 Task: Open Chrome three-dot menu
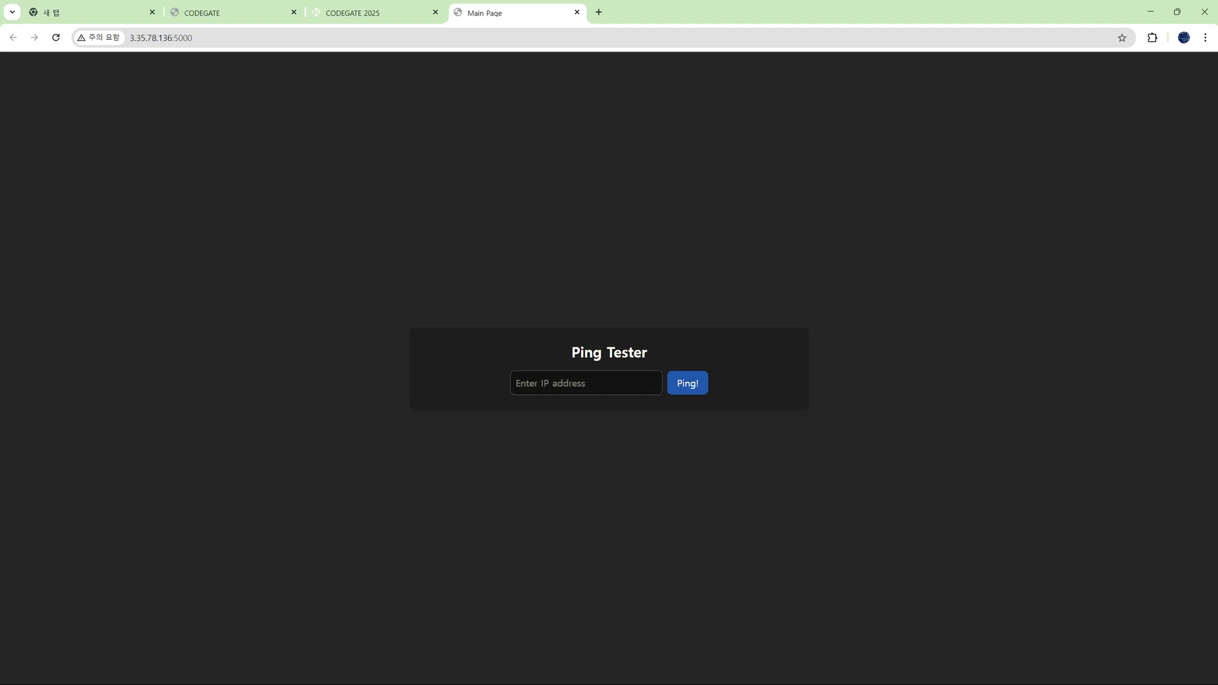tap(1205, 37)
